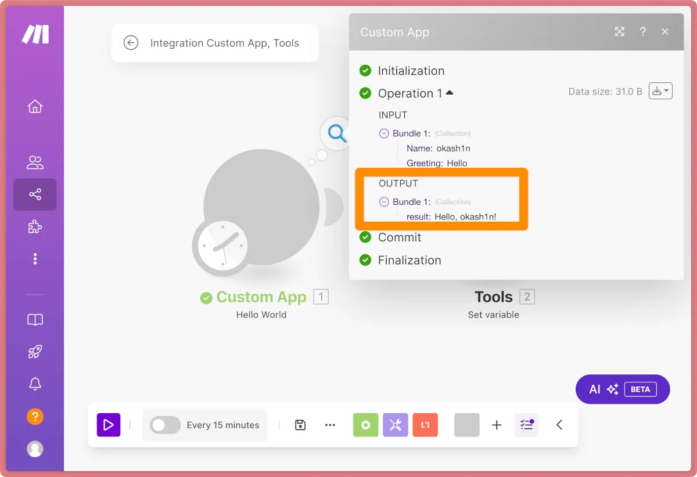
Task: Click the Greeting: Hello value
Action: pos(457,163)
